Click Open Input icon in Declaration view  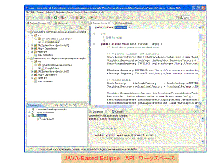coord(195,112)
